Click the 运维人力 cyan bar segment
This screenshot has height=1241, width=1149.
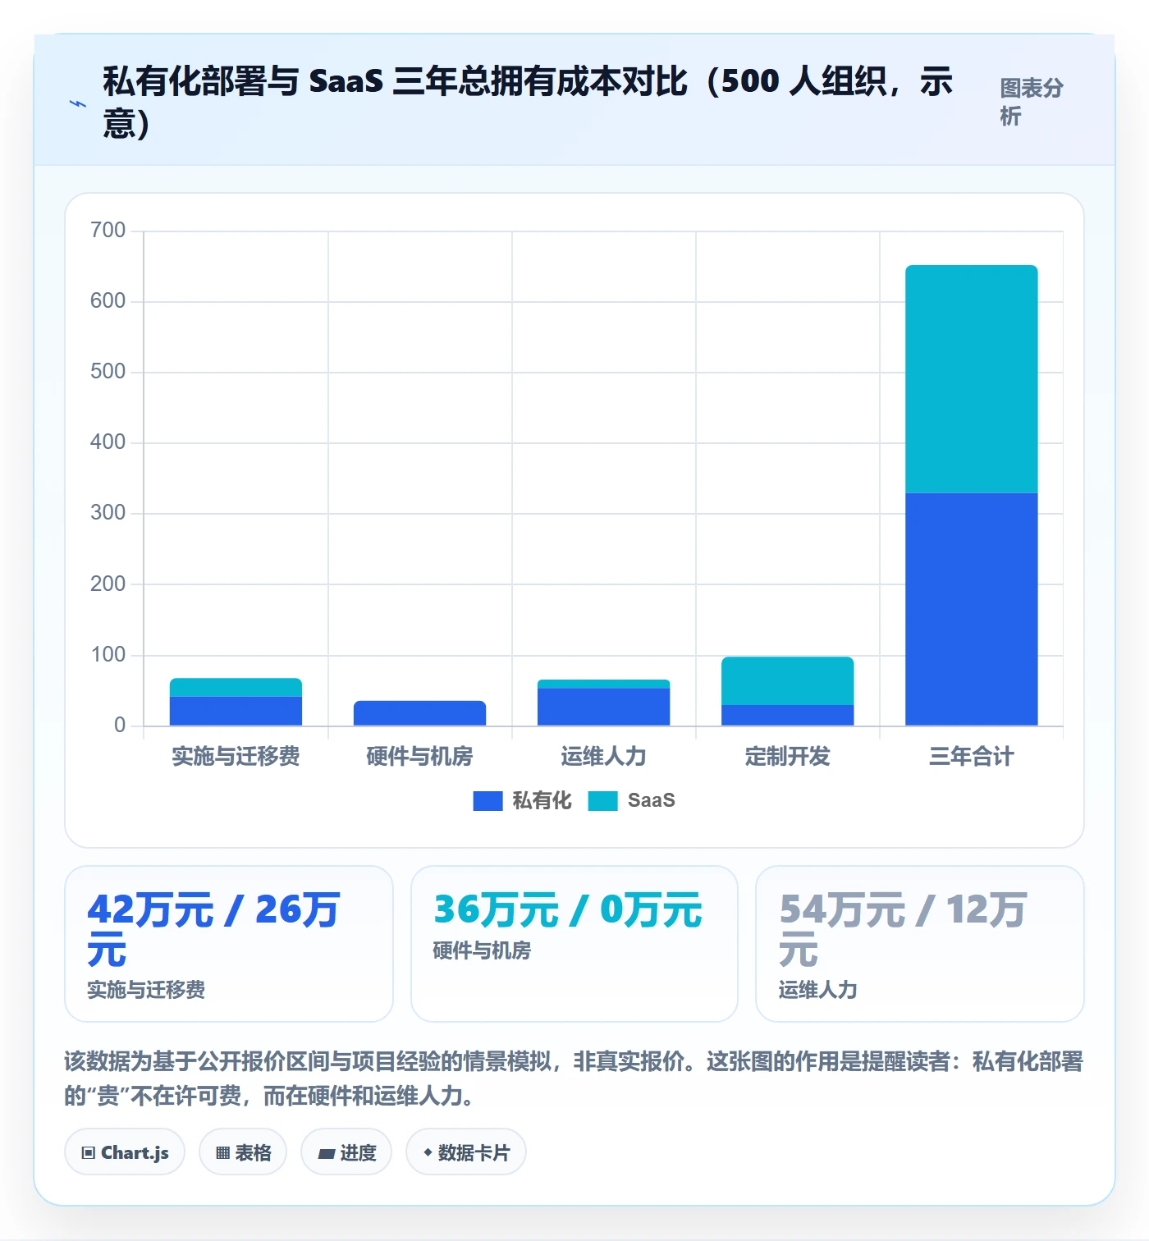point(603,684)
